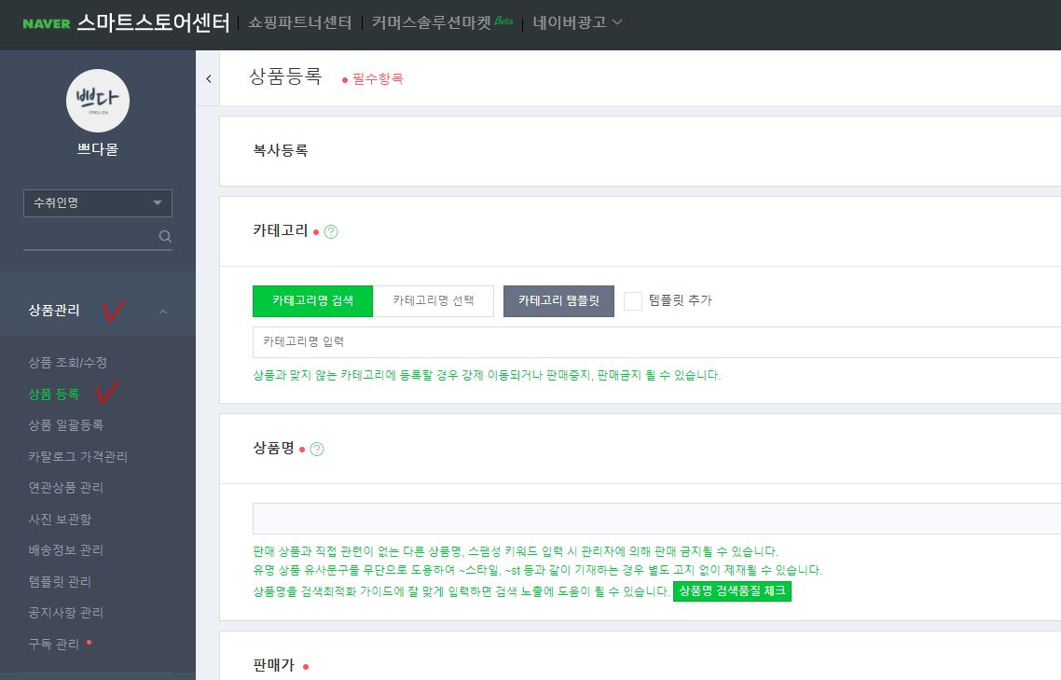This screenshot has height=680, width=1061.
Task: Open 상품 일괄등록 in sidebar
Action: (x=65, y=425)
